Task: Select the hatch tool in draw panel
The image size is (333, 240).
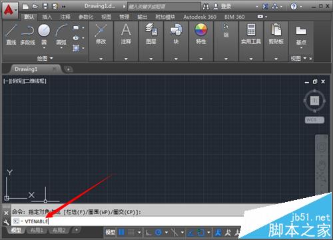Action: pos(76,48)
